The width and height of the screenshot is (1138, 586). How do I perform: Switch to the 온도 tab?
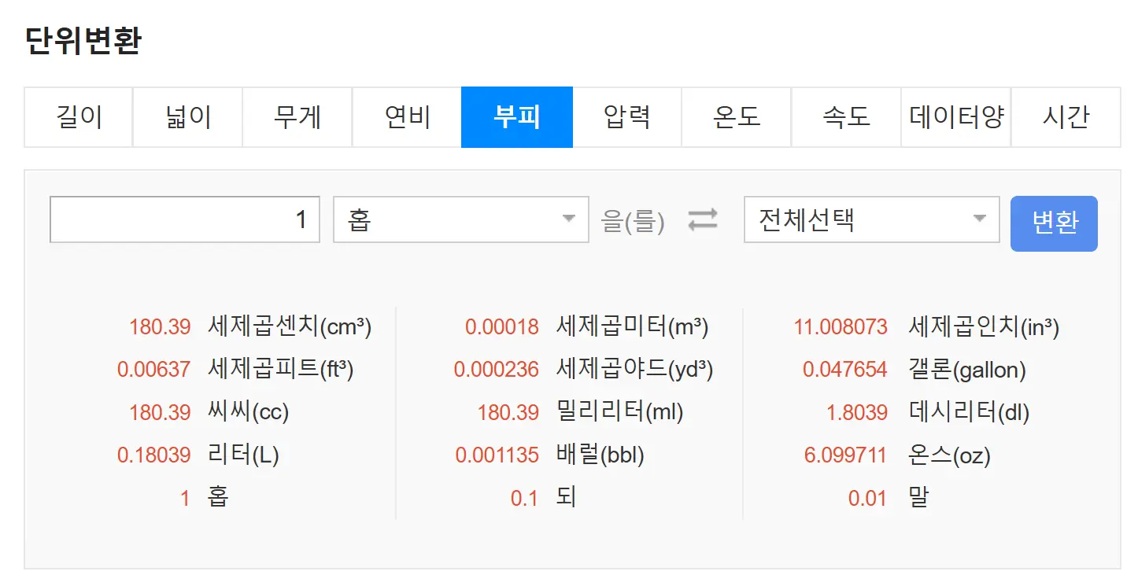click(x=737, y=116)
